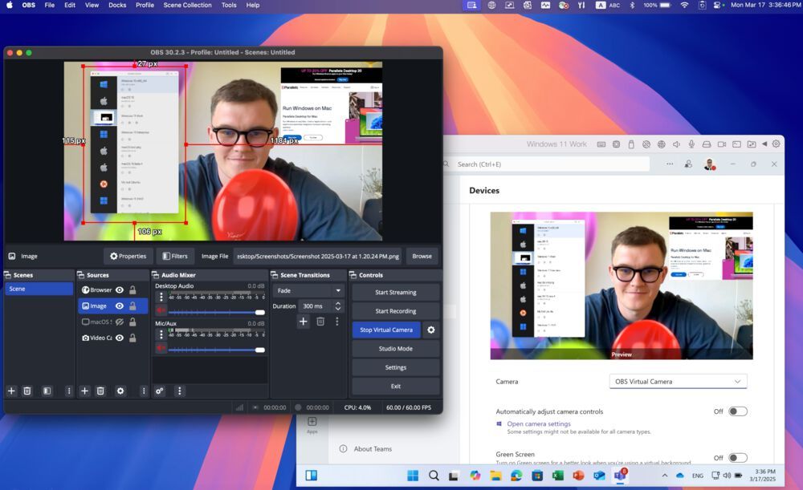Viewport: 803px width, 490px height.
Task: Open source properties via the gear icon
Action: tap(120, 391)
